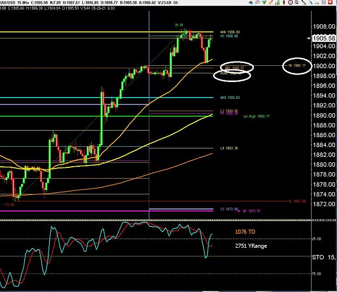The image size is (337, 292).
Task: Click the checklist with checkmark icon
Action: (297, 3)
